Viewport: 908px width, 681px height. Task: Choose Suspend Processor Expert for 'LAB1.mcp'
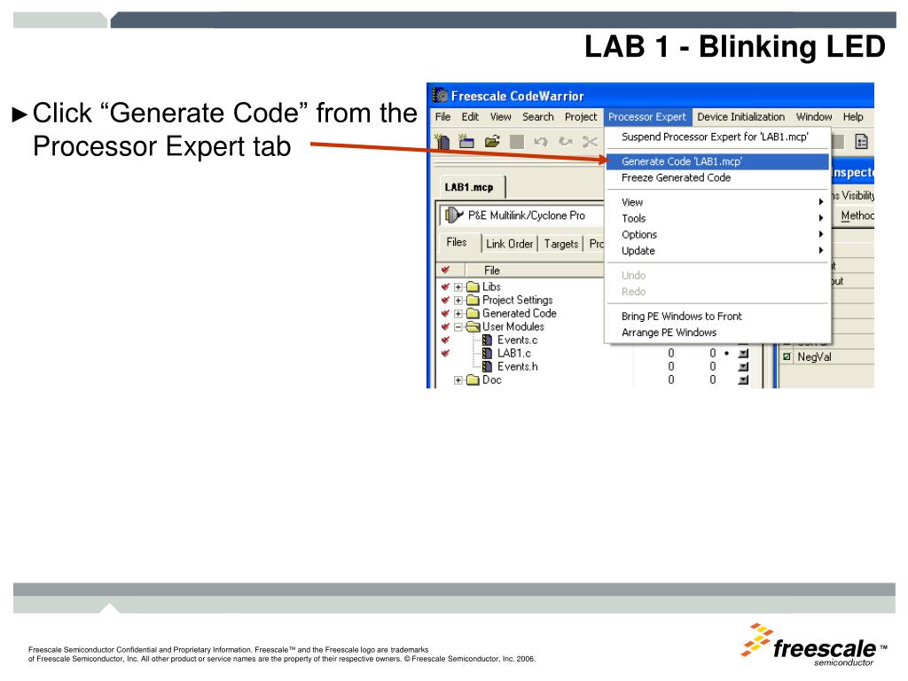tap(716, 137)
